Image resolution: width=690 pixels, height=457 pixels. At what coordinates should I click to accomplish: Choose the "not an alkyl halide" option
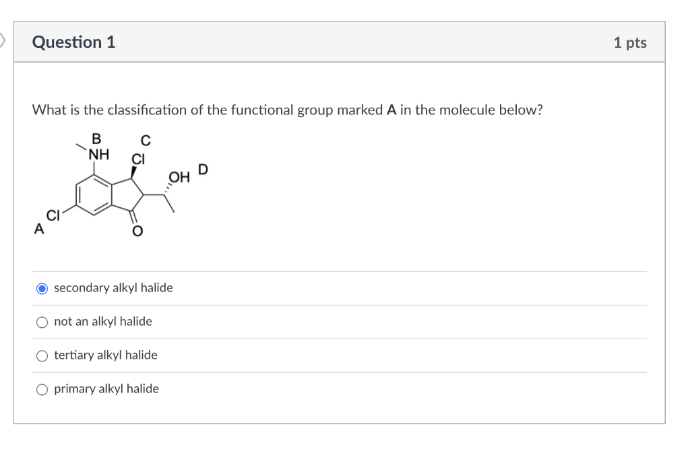pos(42,322)
